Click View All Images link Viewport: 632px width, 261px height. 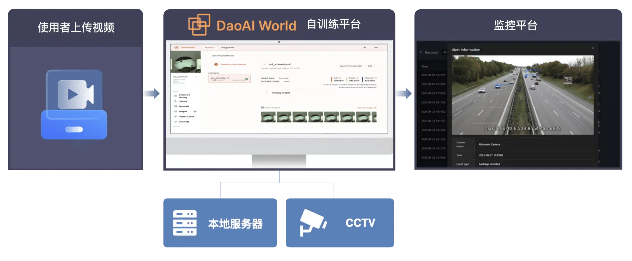(x=367, y=108)
